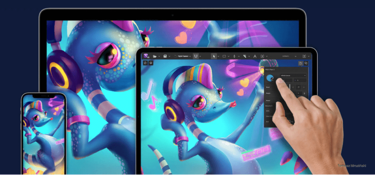Open the zoom level dropdown next to undo
The width and height of the screenshot is (375, 175).
(x=184, y=56)
